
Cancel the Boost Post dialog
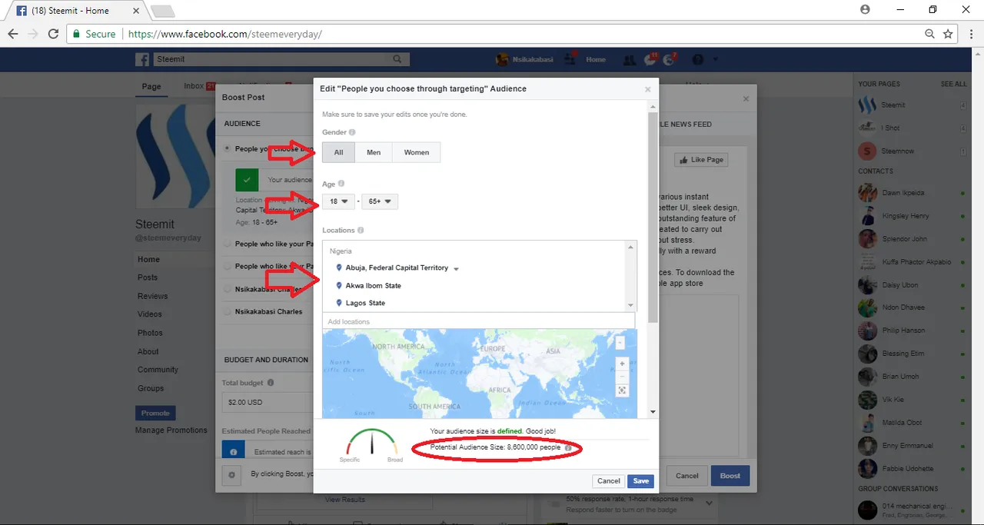coord(687,476)
